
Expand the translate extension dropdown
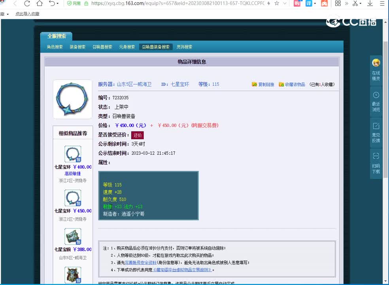point(315,4)
